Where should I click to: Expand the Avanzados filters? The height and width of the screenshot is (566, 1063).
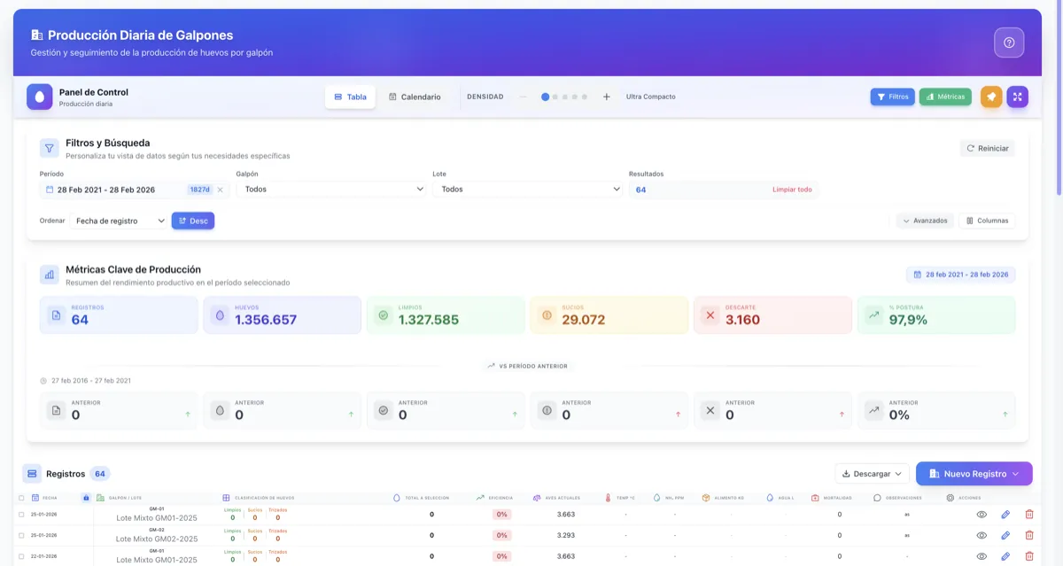[x=925, y=221]
